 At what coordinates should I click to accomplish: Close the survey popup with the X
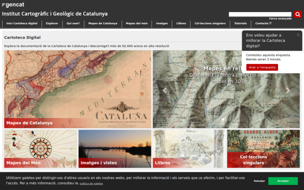coord(298,34)
